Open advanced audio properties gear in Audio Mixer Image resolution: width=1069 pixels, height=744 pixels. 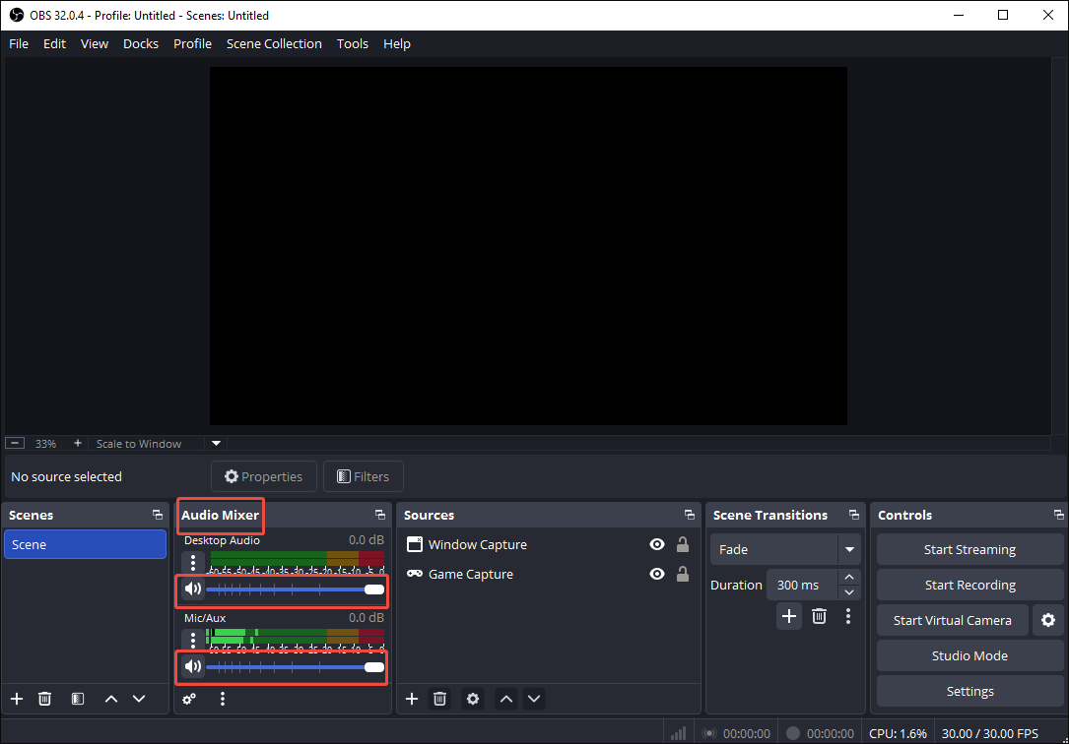(x=189, y=699)
